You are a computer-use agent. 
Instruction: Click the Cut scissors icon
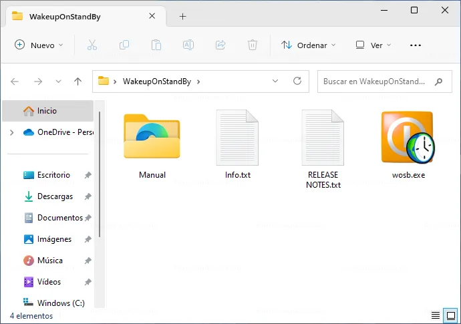pos(92,45)
